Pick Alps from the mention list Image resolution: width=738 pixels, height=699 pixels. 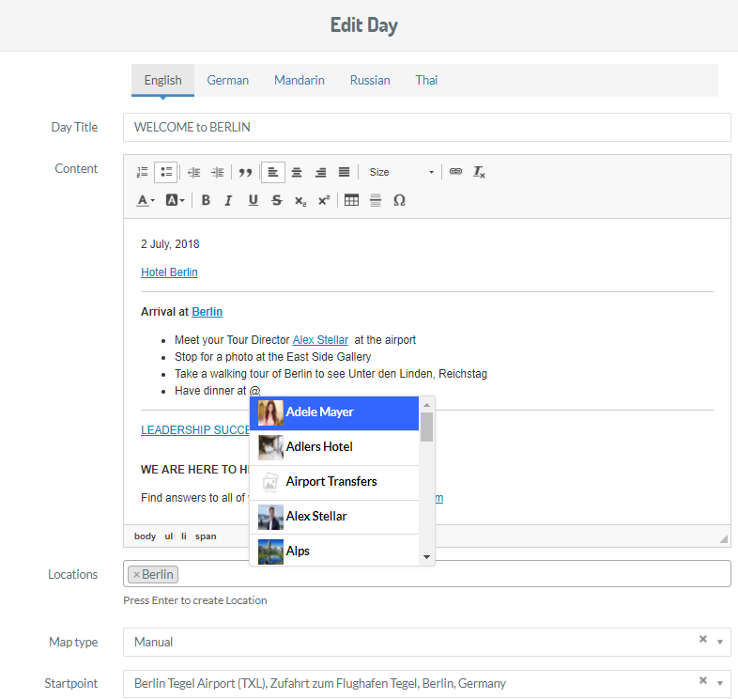[x=334, y=551]
